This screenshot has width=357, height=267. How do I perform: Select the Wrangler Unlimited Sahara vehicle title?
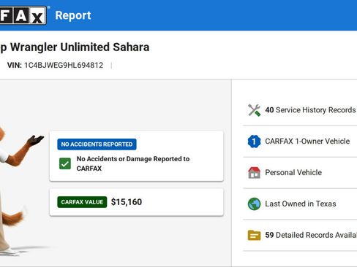[75, 47]
